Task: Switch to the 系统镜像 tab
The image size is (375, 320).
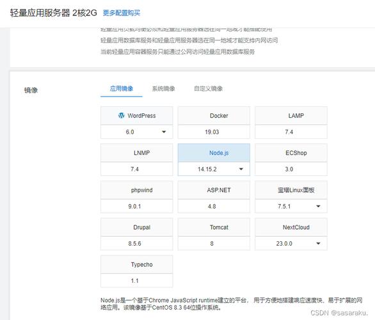Action: [164, 89]
